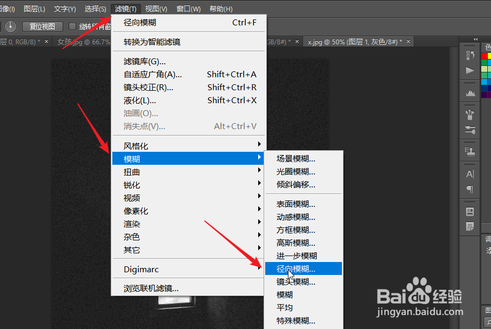Image resolution: width=491 pixels, height=329 pixels.
Task: Click the 复位视图 button
Action: click(x=42, y=26)
